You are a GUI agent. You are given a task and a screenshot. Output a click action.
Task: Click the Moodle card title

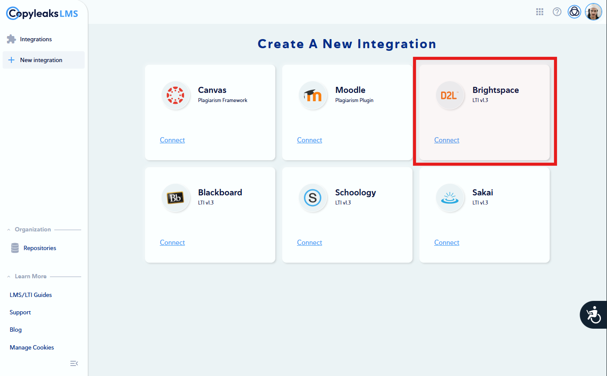350,90
